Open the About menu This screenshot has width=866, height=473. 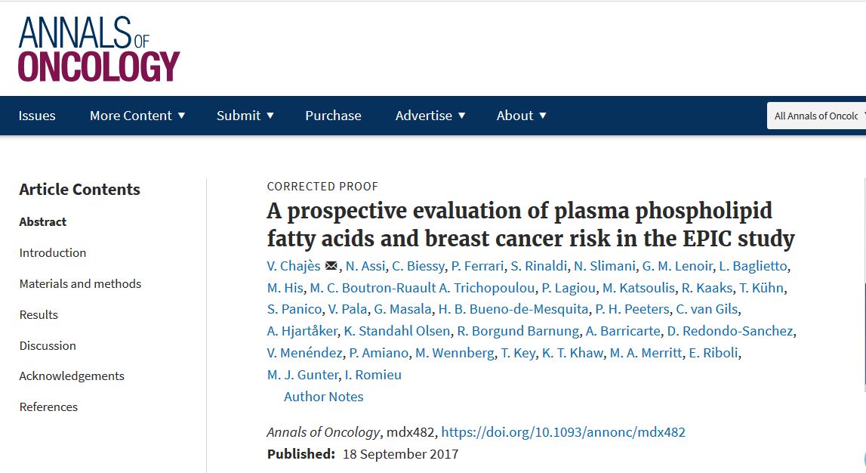coord(521,116)
